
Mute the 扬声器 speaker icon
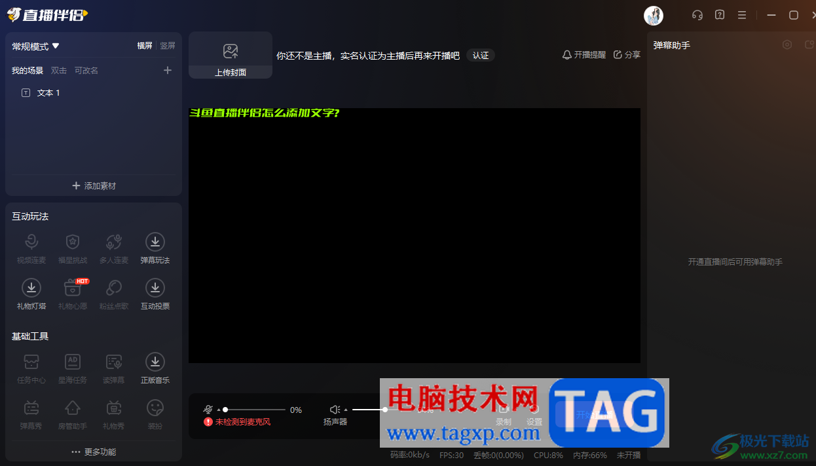click(x=335, y=410)
